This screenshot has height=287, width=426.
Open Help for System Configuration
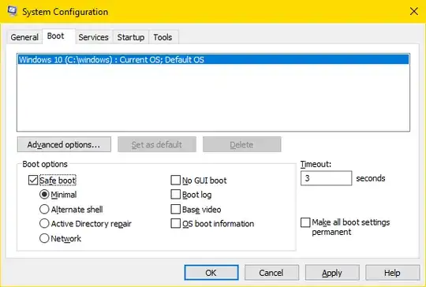coord(392,273)
